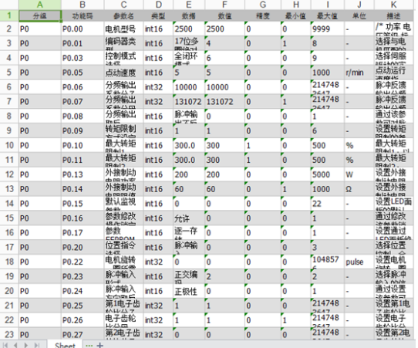Go to next sheet navigation arrow
This screenshot has height=348, width=418.
tap(26, 345)
